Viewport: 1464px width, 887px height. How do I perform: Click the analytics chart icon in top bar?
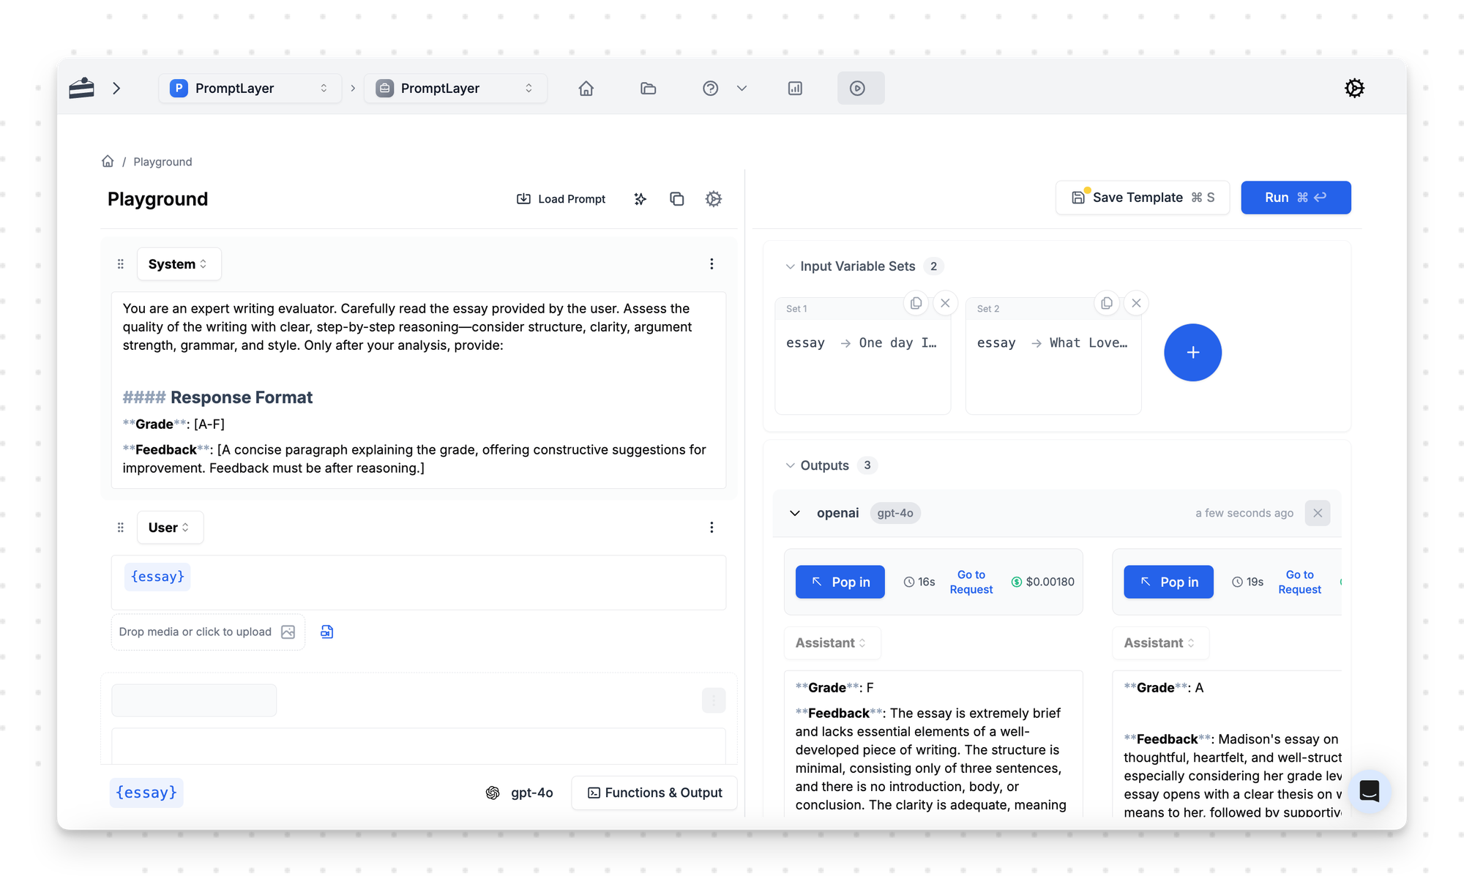point(795,89)
